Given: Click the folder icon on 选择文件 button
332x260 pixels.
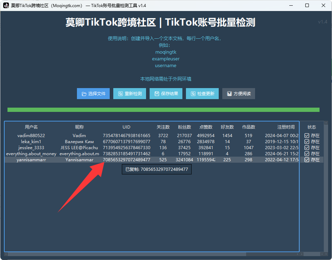Looking at the screenshot, I should pos(84,94).
